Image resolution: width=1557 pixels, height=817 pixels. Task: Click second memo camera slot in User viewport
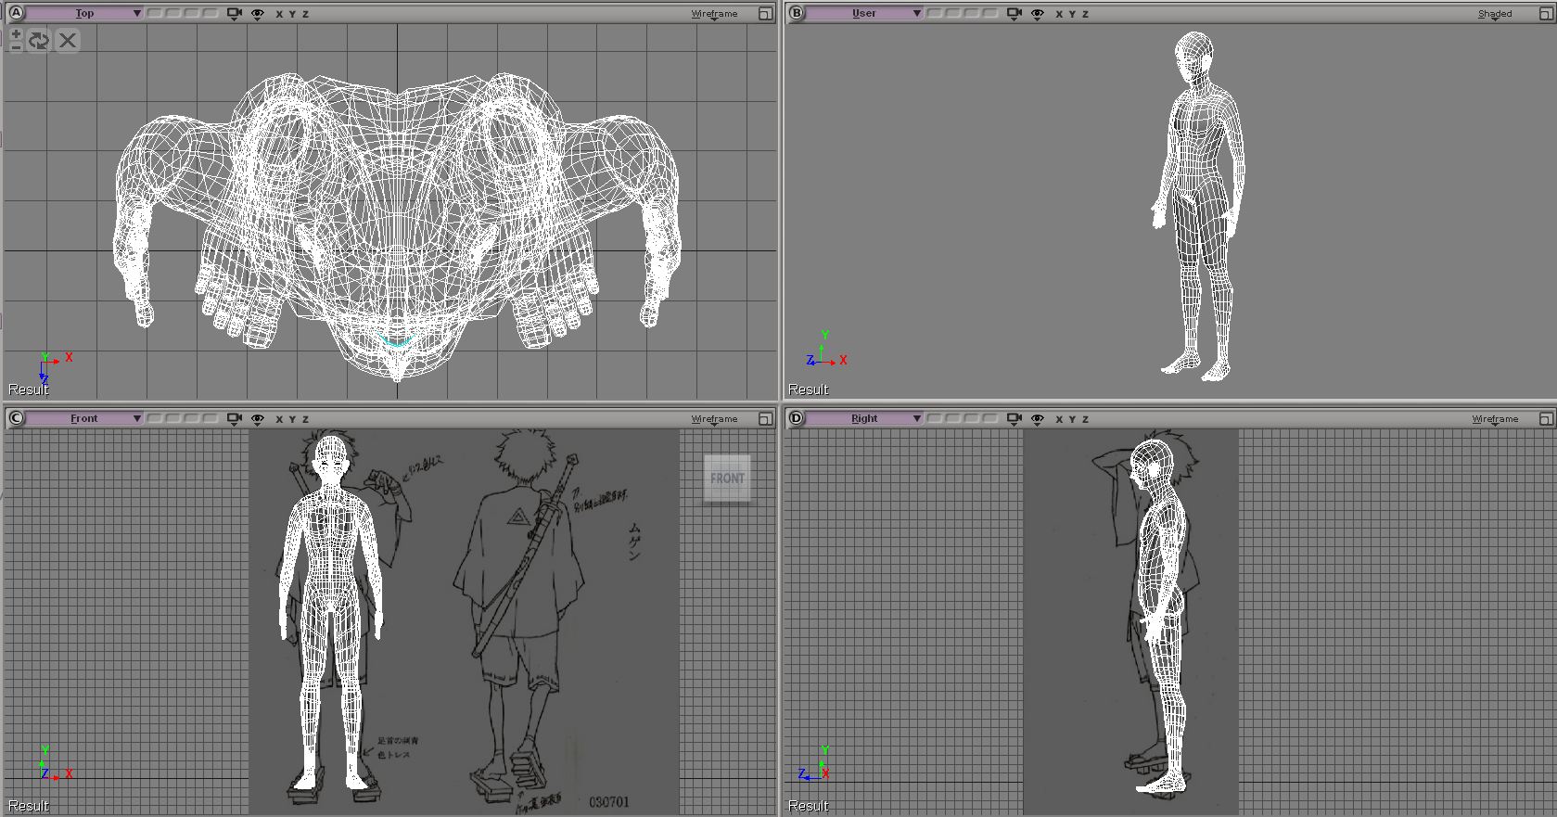[x=952, y=13]
